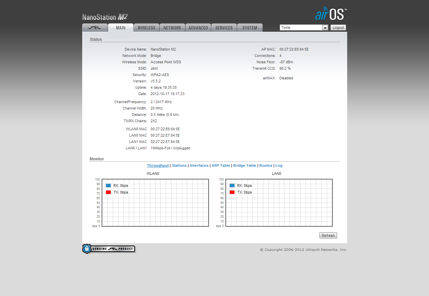Click the Refresh button
This screenshot has width=429, height=296.
(328, 235)
